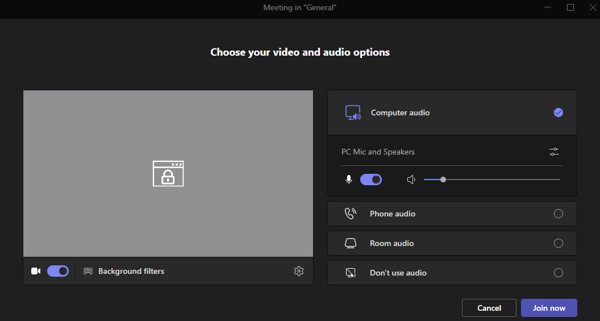Image resolution: width=600 pixels, height=321 pixels.
Task: Open video settings gear icon
Action: point(299,271)
